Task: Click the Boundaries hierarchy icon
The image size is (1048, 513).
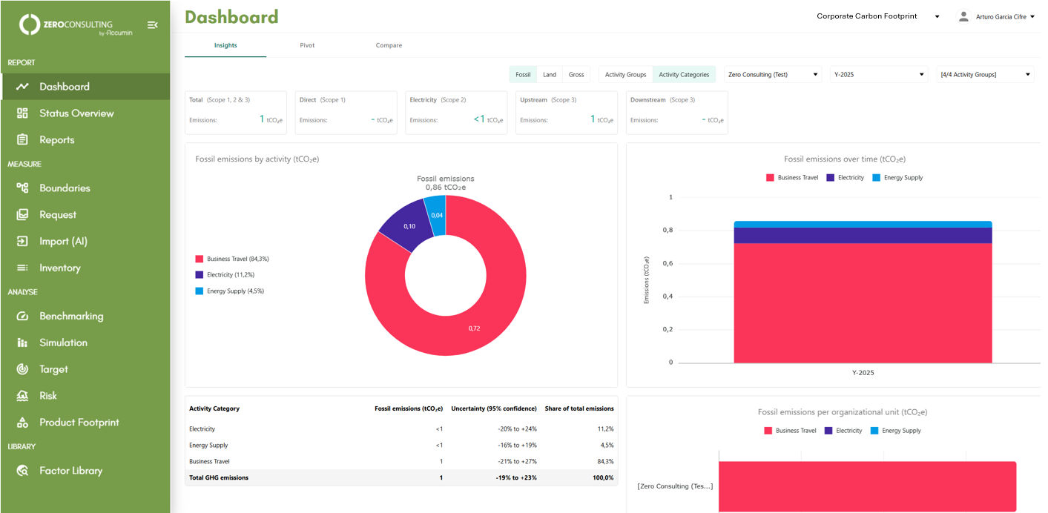Action: tap(23, 188)
